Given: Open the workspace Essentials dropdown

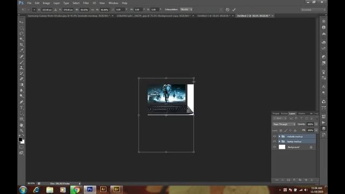Looking at the screenshot, I should (313, 10).
